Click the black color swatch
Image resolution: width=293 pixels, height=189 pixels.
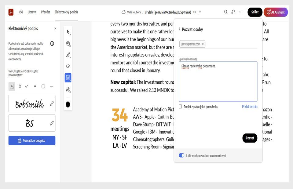click(x=68, y=105)
